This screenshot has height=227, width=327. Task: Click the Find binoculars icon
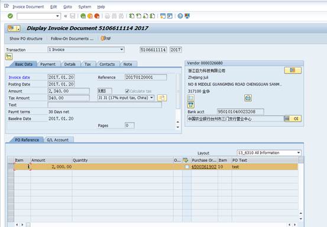coord(114,16)
